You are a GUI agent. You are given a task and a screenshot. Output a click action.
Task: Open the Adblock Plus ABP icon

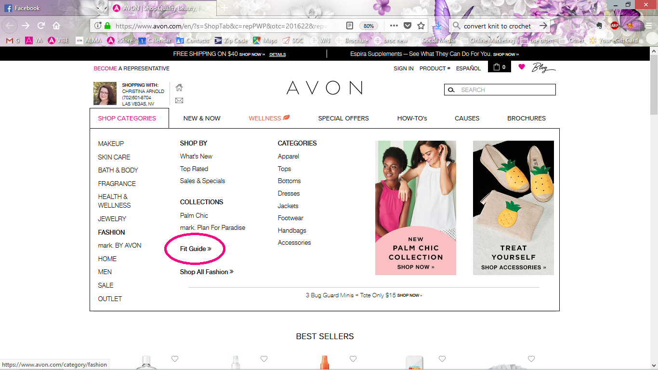pos(615,26)
